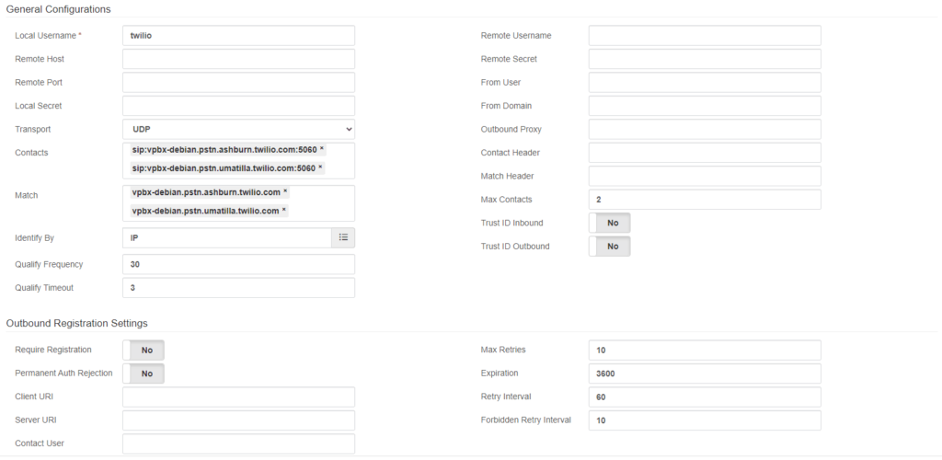Click the Forbidden Retry Interval field
942x460 pixels.
tap(705, 420)
